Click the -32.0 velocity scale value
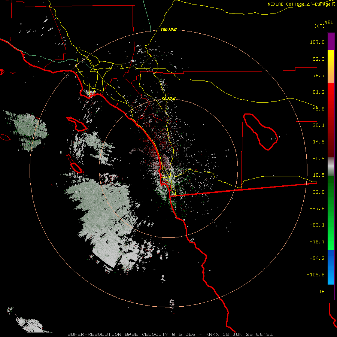This screenshot has width=337, height=337. coord(317,192)
